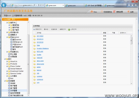
Task: Click the 文件大小 column header
Action: (123, 33)
